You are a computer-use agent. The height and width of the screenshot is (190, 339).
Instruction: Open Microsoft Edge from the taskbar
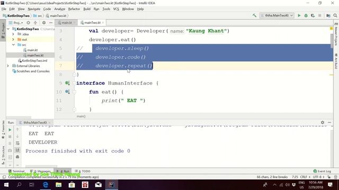(x=46, y=185)
